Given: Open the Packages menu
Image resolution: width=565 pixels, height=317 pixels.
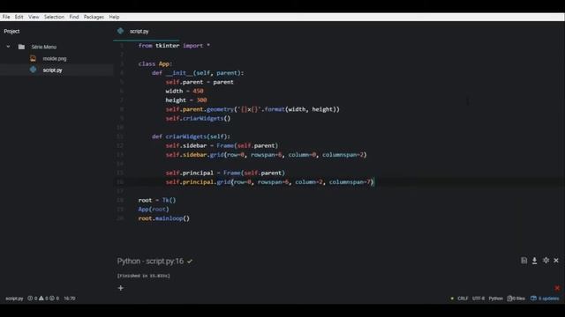Looking at the screenshot, I should [94, 17].
